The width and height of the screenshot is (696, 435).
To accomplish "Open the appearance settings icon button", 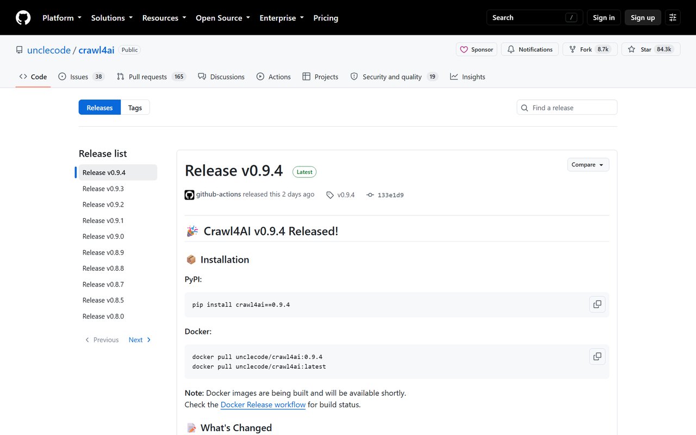I will coord(673,18).
